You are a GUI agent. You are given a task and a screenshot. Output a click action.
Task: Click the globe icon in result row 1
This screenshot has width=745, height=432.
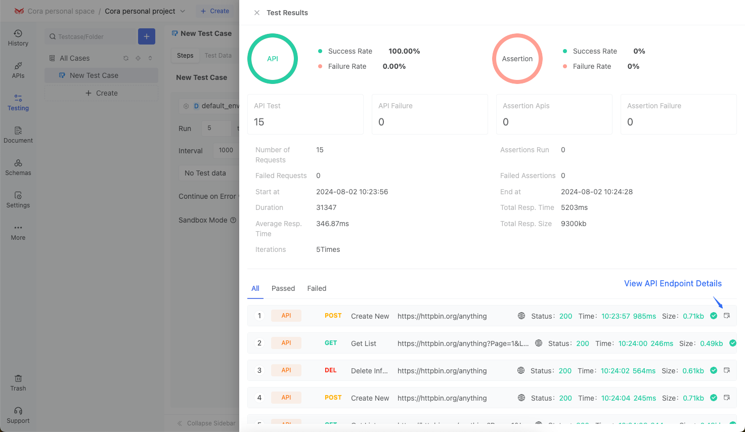coord(521,316)
